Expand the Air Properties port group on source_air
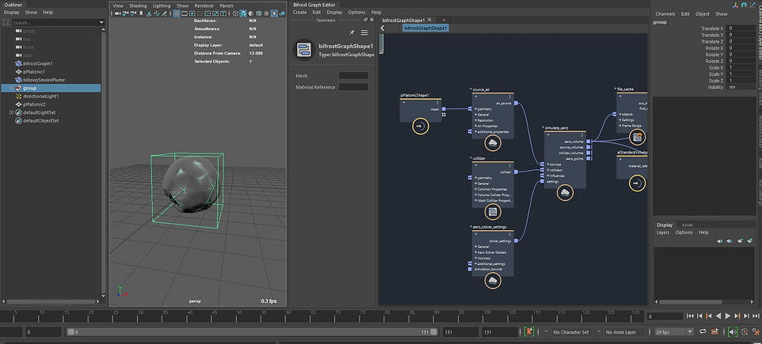Screen dimensions: 762x344 click(476, 126)
